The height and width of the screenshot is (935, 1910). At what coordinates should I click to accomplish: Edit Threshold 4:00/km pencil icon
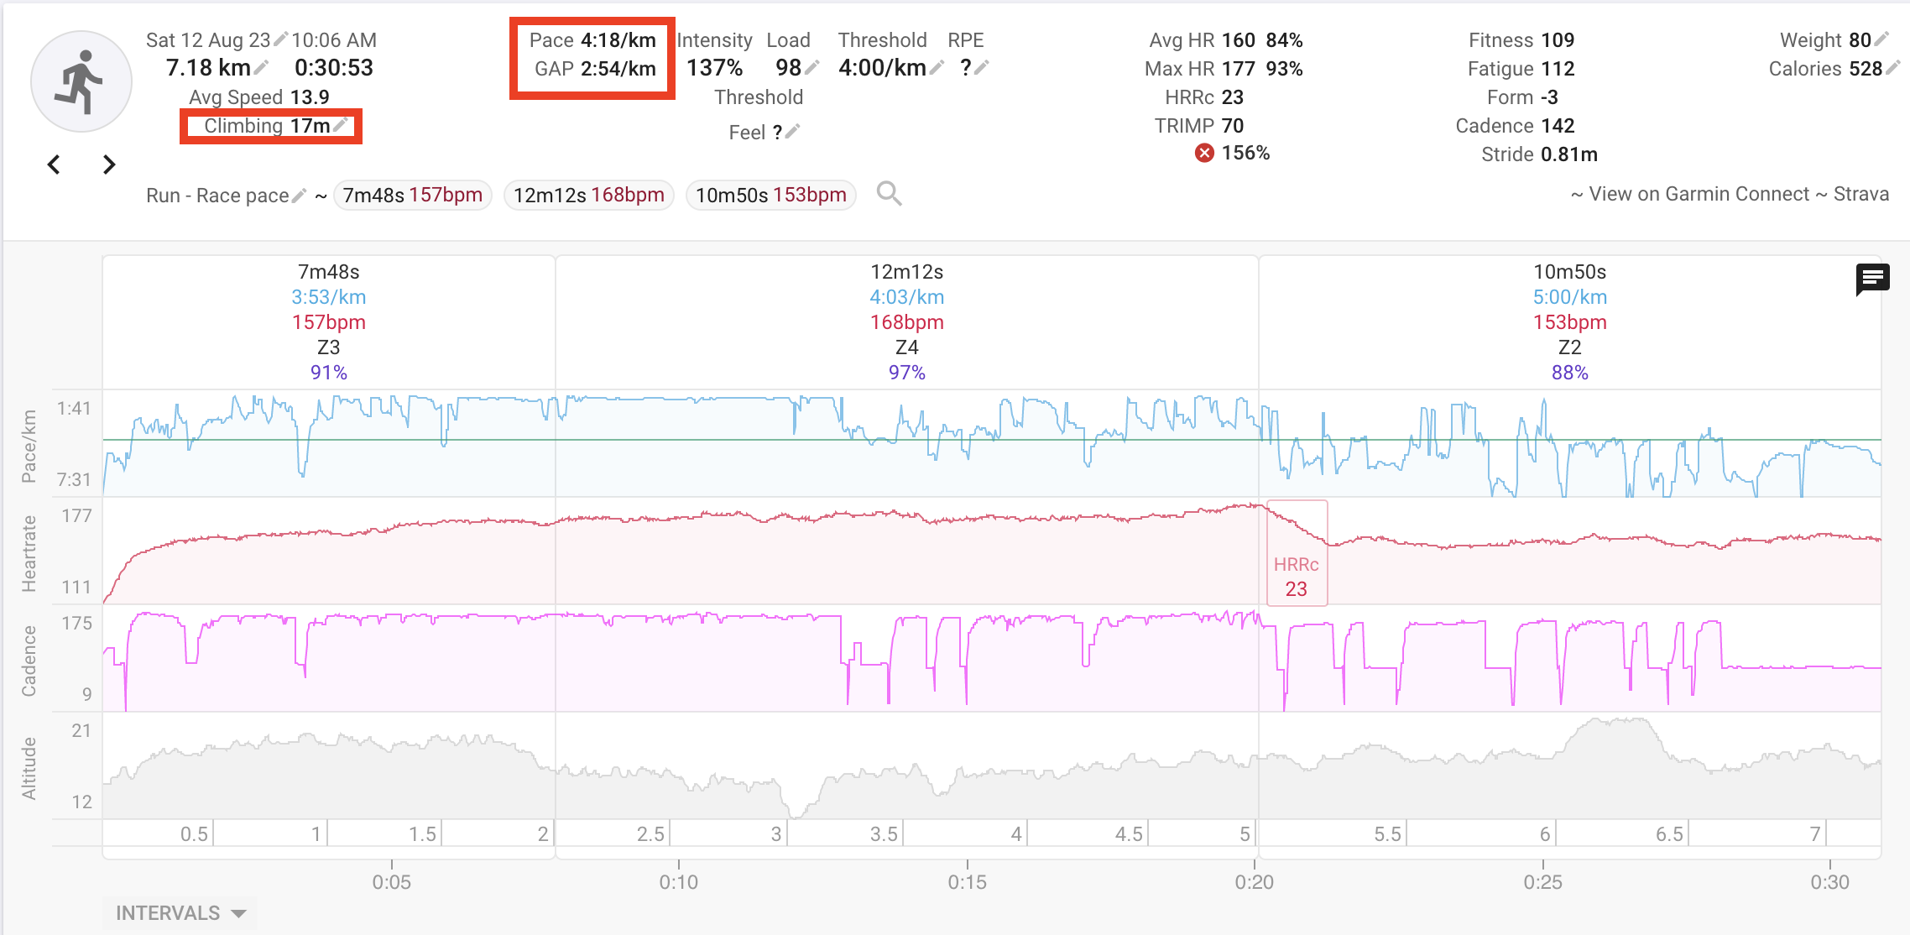click(x=937, y=67)
